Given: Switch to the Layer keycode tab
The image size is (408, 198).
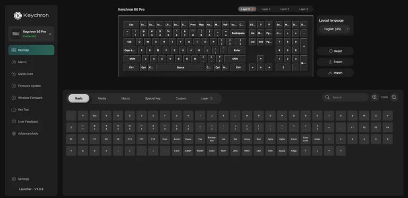Looking at the screenshot, I should [207, 99].
